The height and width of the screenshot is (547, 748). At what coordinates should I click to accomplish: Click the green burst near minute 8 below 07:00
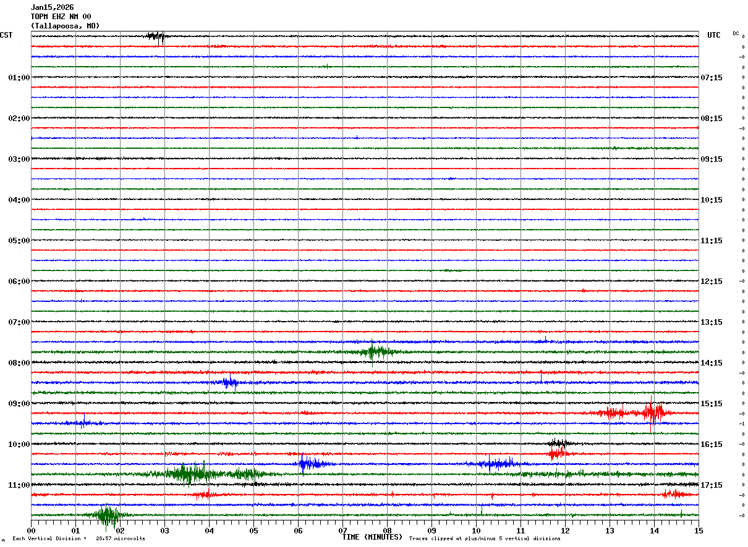[x=377, y=352]
